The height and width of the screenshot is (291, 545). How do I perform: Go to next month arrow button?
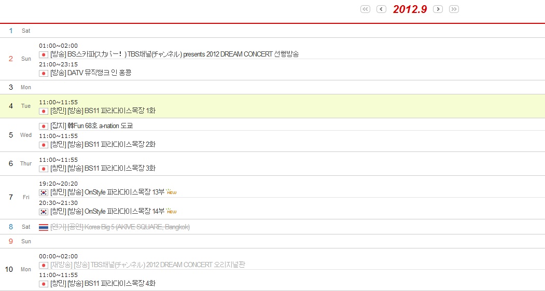point(438,9)
